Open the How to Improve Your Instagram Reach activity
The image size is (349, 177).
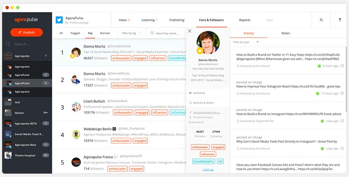pyautogui.click(x=288, y=86)
